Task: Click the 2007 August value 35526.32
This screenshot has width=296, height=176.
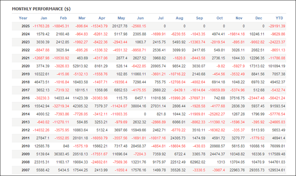Action: coord(178,170)
